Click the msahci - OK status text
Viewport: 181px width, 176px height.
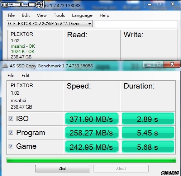23,46
